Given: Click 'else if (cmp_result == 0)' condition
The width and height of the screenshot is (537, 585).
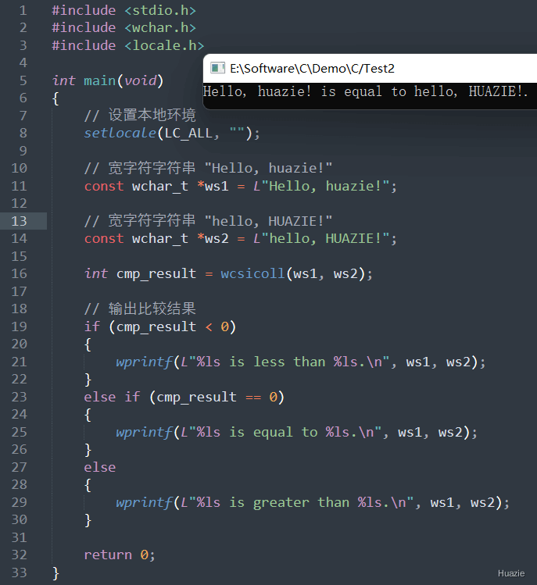Looking at the screenshot, I should [184, 397].
